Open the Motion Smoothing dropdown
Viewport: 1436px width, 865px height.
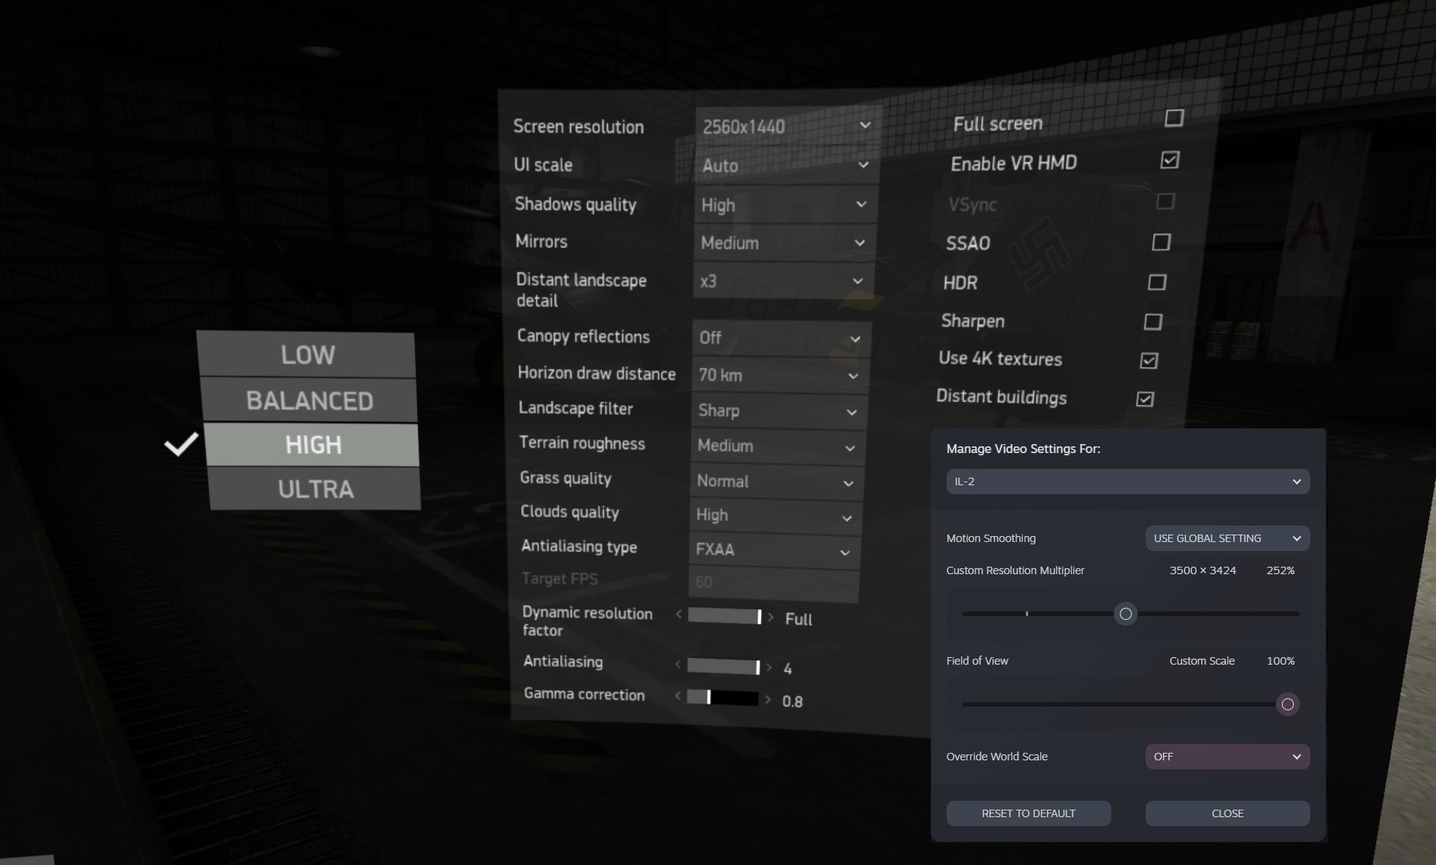[1227, 538]
